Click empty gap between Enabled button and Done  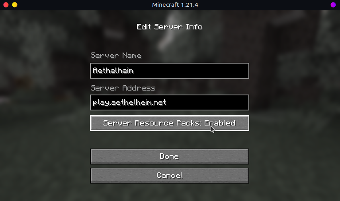(170, 140)
